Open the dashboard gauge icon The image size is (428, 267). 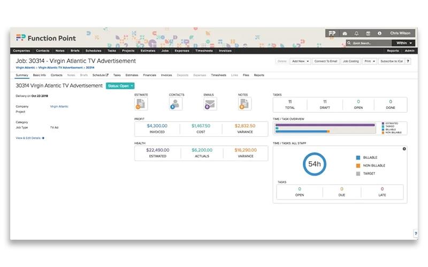click(x=345, y=33)
